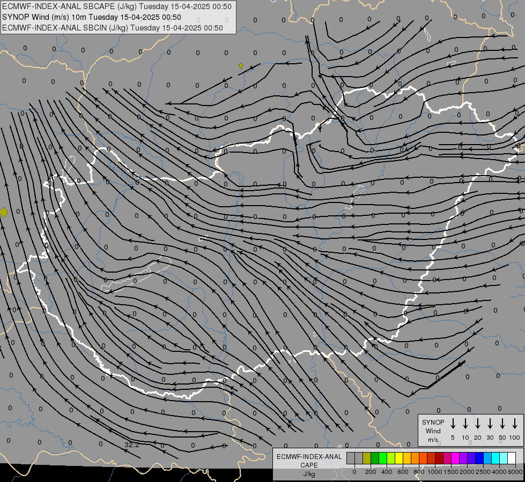
Task: Click the 32.2 value on the map
Action: [131, 445]
